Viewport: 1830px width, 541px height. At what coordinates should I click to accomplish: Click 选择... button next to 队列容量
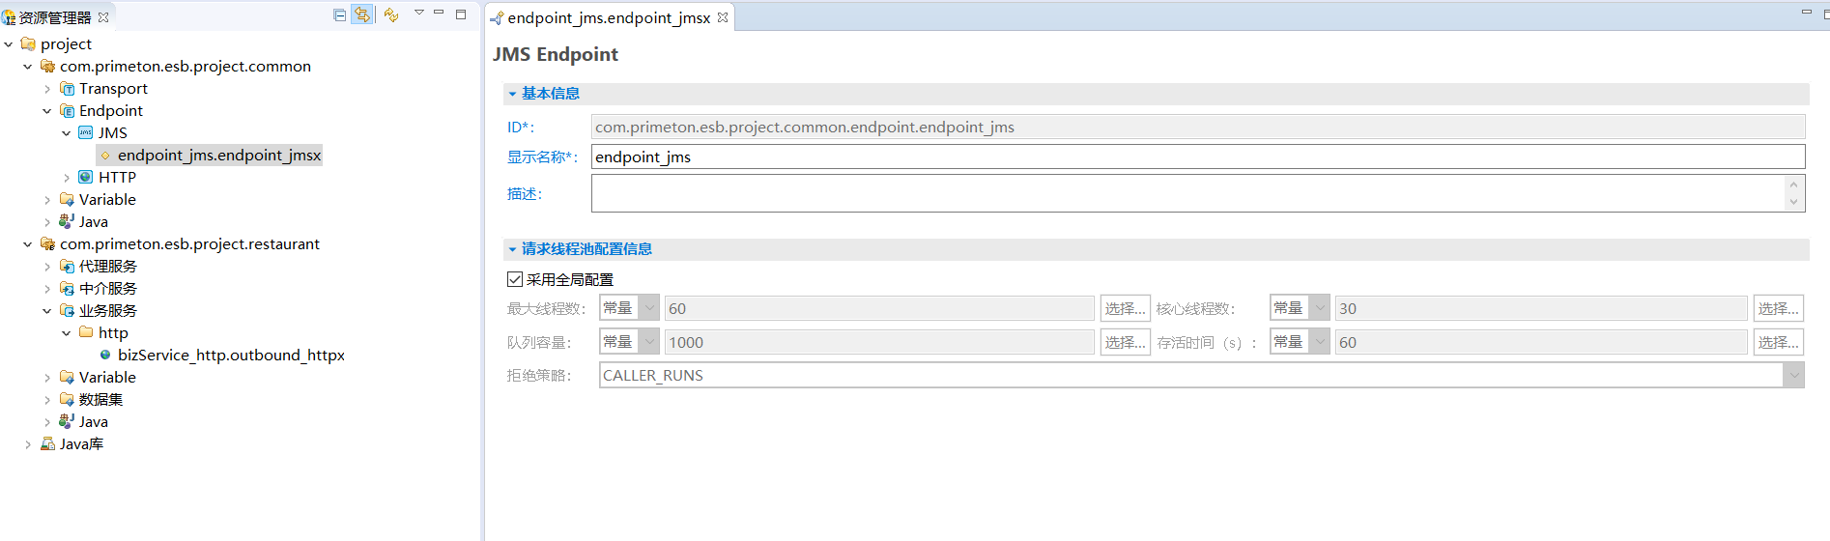click(1125, 342)
